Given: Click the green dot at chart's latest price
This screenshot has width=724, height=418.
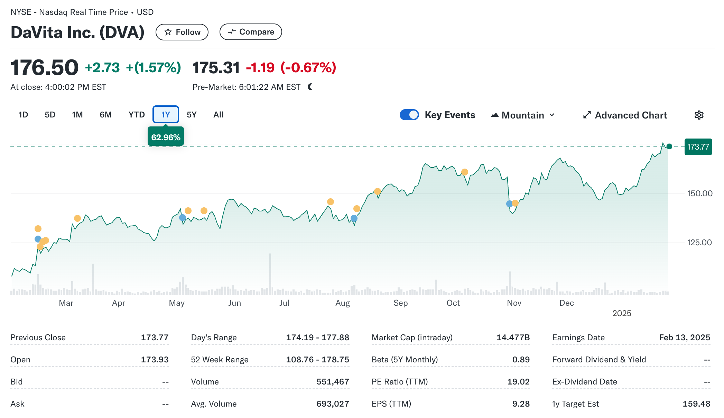Looking at the screenshot, I should coord(669,146).
